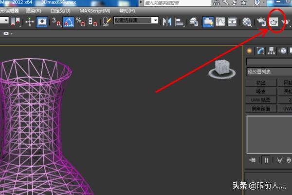Select the Align tool
The height and width of the screenshot is (195, 292).
pyautogui.click(x=180, y=22)
